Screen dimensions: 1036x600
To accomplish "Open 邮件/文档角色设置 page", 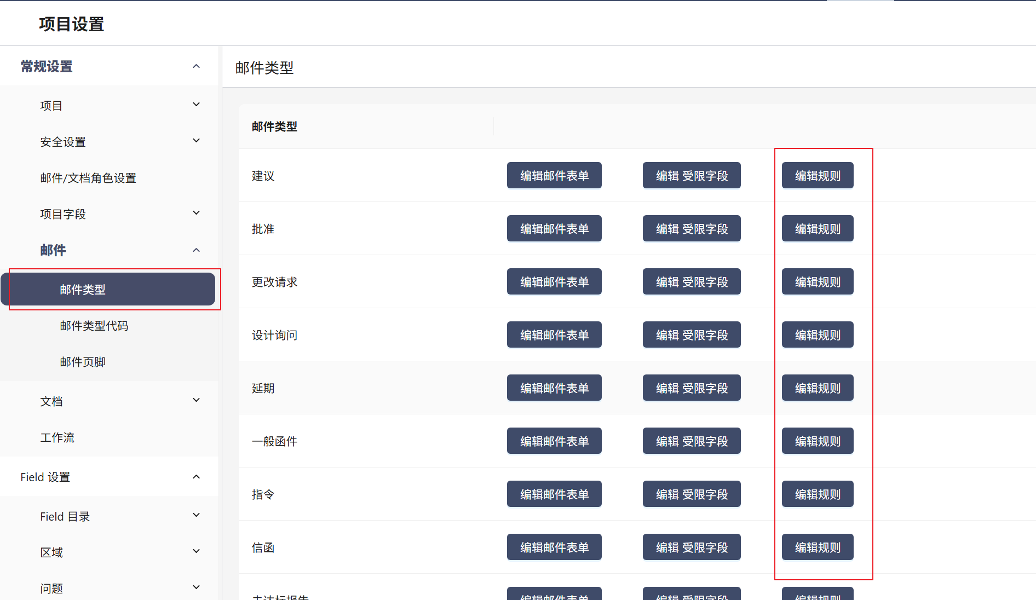I will coord(88,178).
